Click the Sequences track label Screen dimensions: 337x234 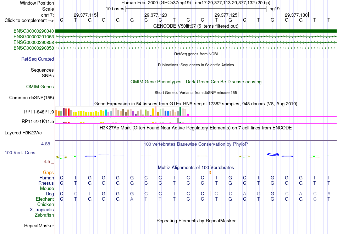[x=42, y=70]
